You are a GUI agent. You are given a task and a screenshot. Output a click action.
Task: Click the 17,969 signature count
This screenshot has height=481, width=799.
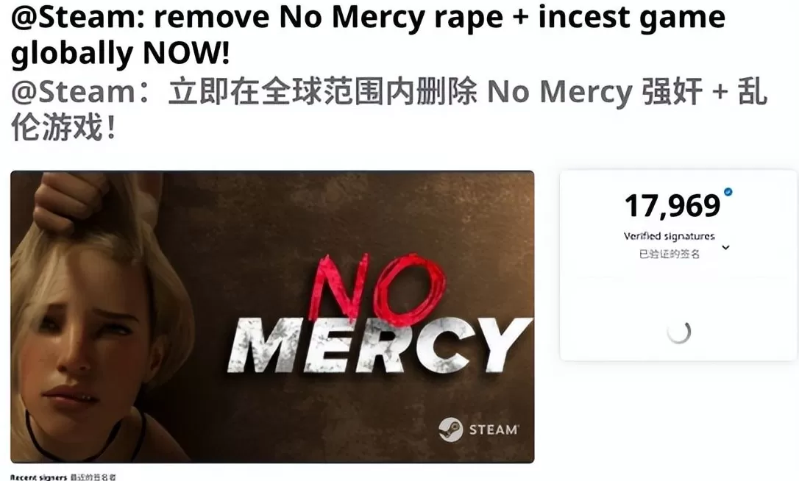[672, 206]
